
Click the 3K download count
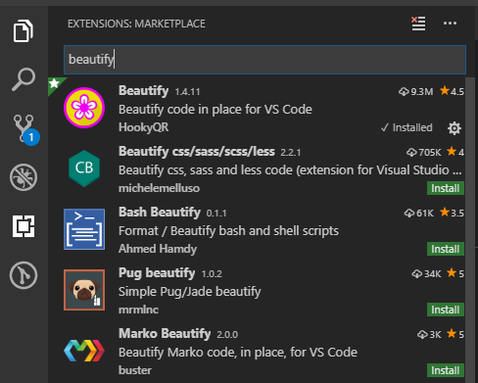click(429, 335)
